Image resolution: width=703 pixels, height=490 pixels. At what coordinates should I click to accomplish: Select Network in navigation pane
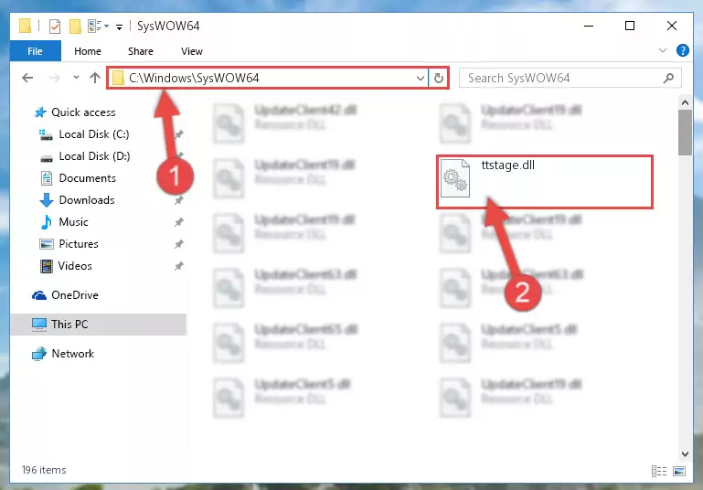click(72, 354)
